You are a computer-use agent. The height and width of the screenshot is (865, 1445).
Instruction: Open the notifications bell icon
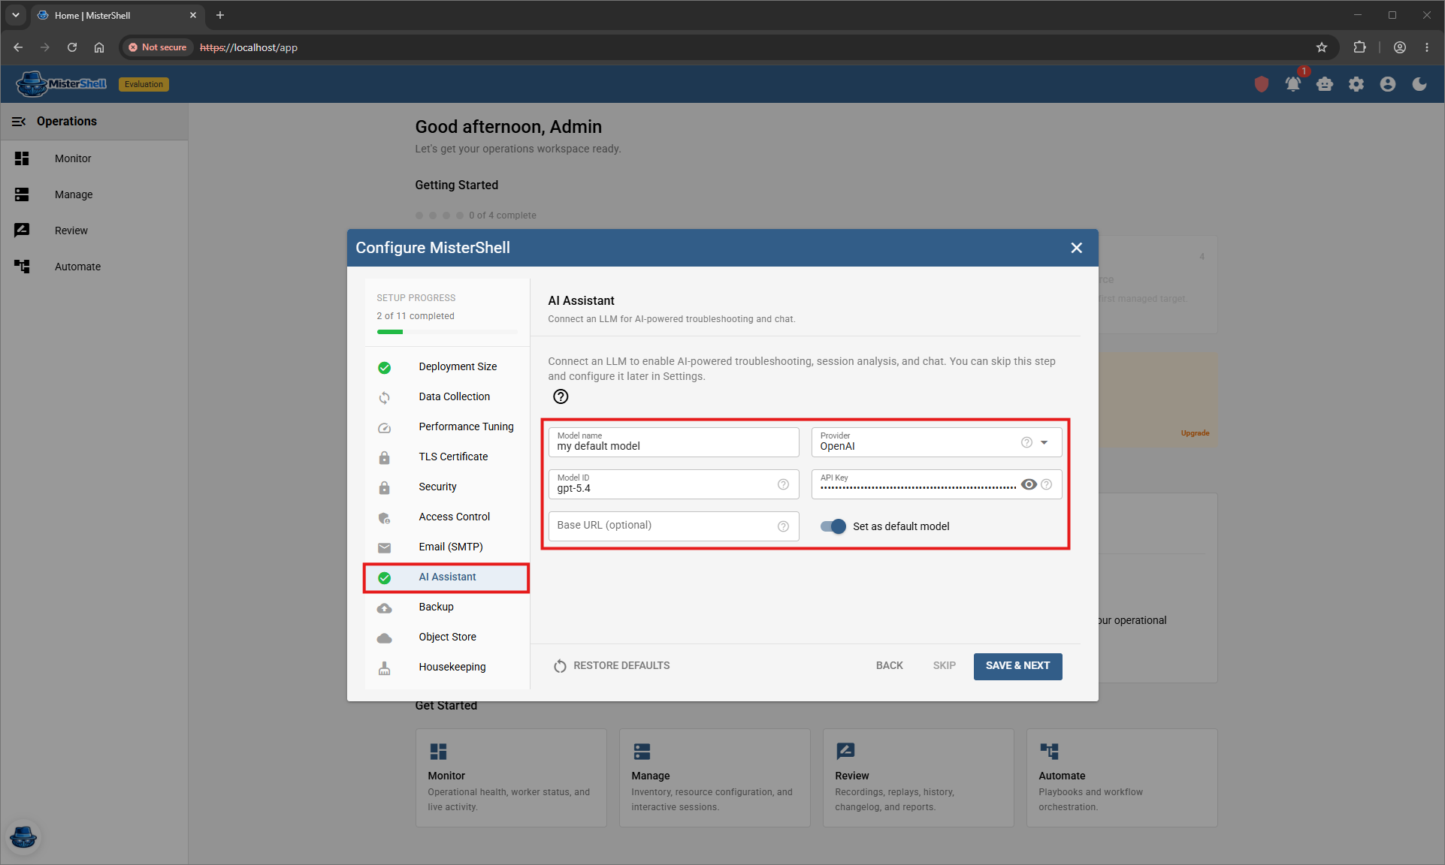[1292, 84]
